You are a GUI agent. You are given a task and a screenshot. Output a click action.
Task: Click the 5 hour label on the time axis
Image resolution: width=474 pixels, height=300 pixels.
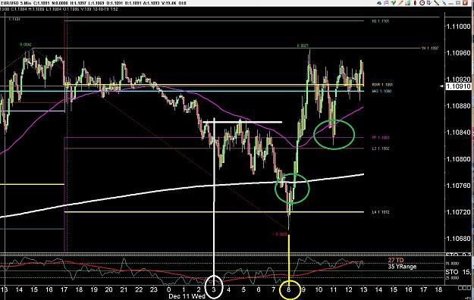tap(243, 289)
